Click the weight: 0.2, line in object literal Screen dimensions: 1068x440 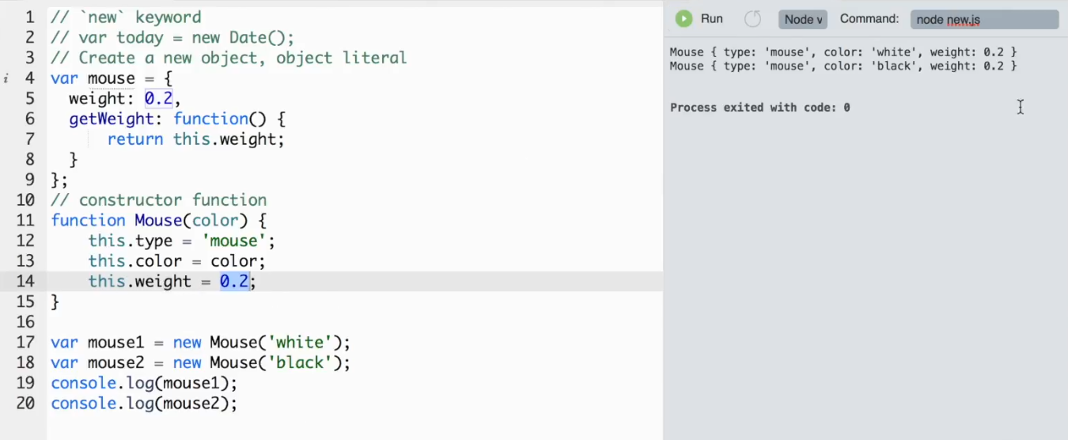coord(125,99)
